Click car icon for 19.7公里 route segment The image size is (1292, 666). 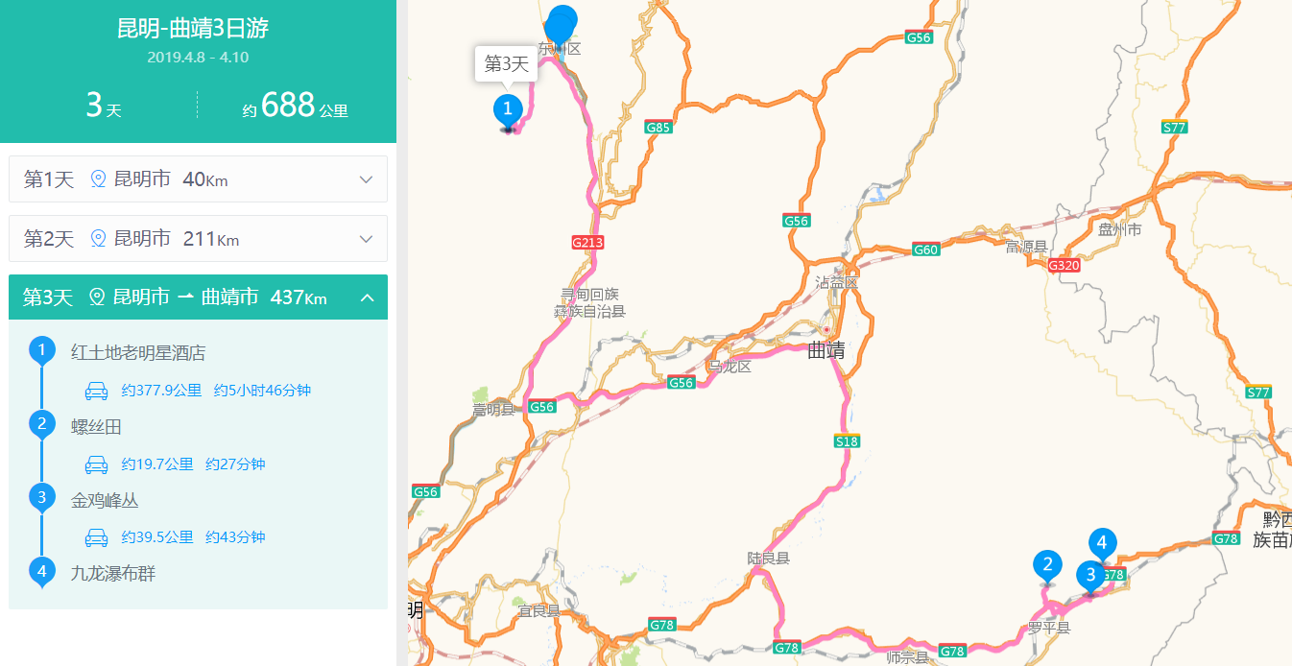click(96, 464)
